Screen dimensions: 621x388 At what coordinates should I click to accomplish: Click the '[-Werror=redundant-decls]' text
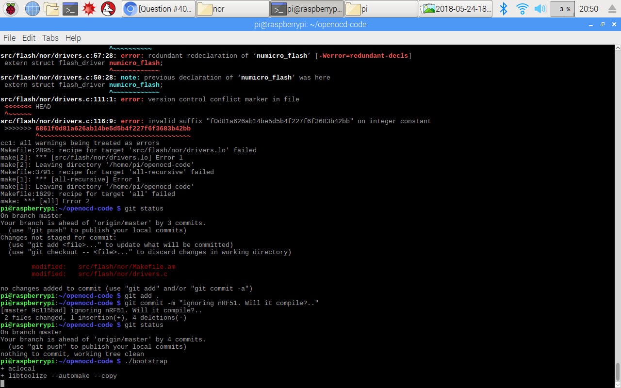[363, 56]
